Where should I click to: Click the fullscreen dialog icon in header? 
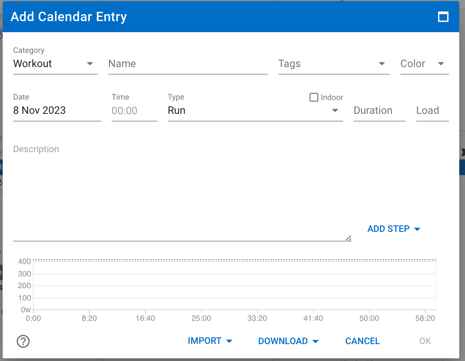pyautogui.click(x=443, y=17)
